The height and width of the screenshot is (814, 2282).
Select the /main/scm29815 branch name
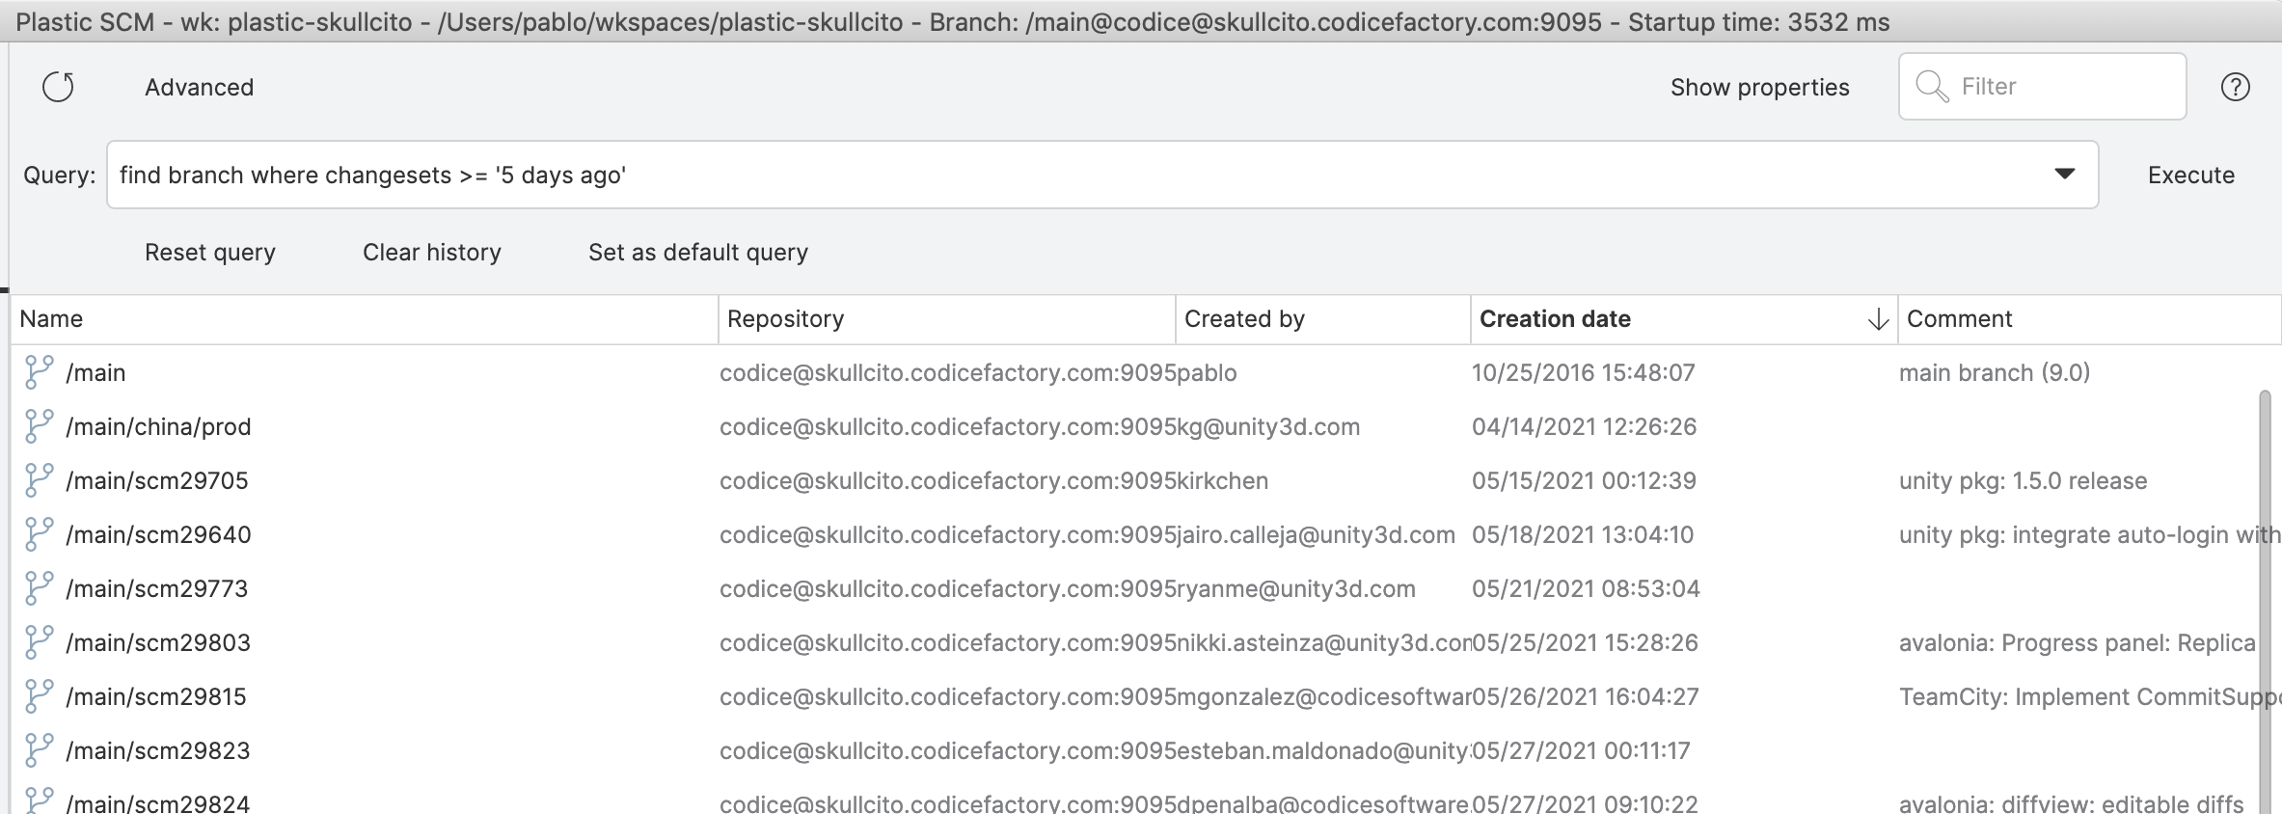tap(156, 697)
